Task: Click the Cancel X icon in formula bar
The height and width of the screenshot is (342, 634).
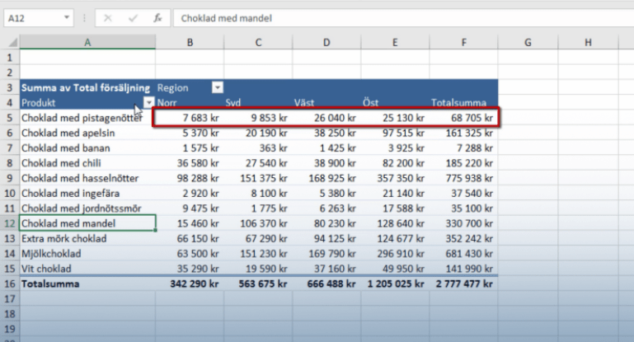Action: (110, 17)
